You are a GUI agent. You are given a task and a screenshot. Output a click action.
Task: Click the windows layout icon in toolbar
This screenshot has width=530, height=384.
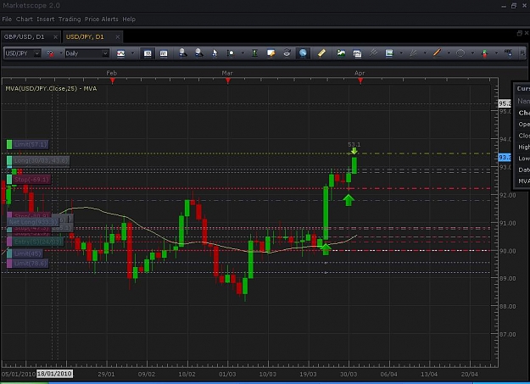point(357,53)
